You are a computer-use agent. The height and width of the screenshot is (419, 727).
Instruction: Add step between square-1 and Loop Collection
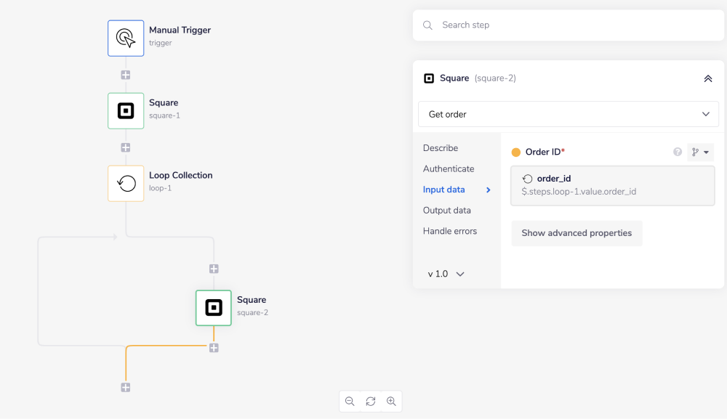pos(126,147)
